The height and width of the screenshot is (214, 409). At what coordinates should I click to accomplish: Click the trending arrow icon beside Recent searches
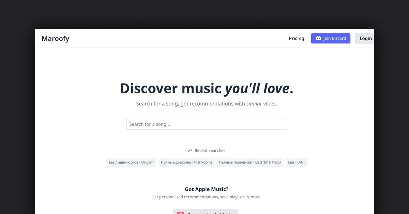(190, 151)
